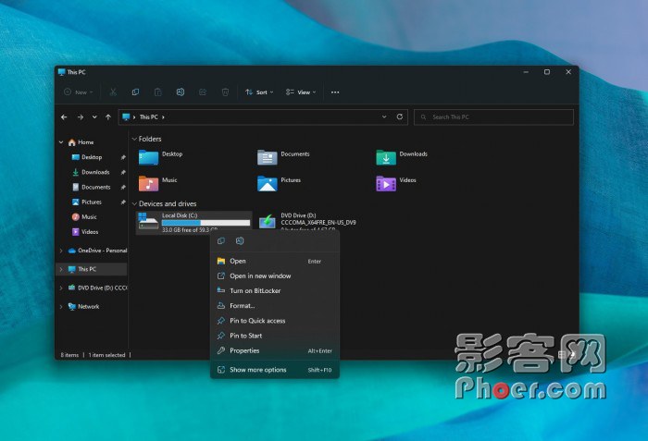Expand the This PC tree node
Image resolution: width=648 pixels, height=441 pixels.
[x=61, y=269]
